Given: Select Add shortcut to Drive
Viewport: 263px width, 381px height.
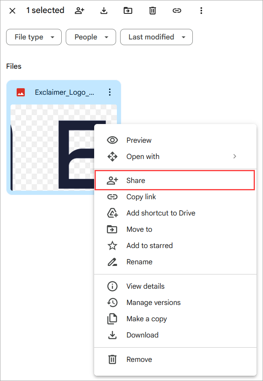Looking at the screenshot, I should (160, 213).
